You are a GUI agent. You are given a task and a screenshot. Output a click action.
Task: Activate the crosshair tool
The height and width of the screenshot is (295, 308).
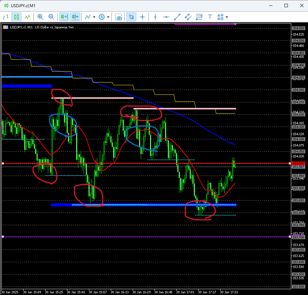point(142,17)
